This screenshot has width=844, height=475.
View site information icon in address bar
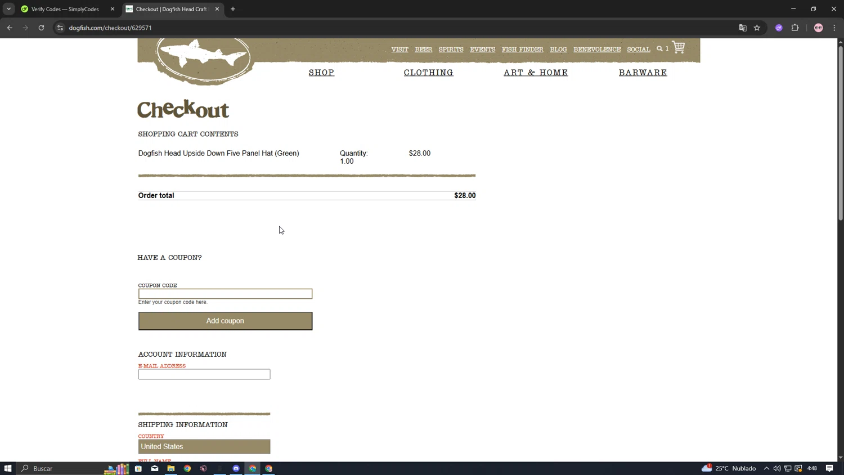60,28
